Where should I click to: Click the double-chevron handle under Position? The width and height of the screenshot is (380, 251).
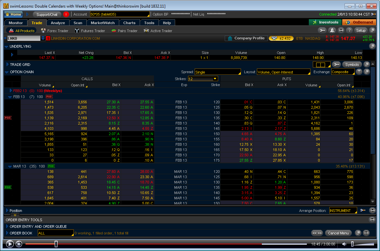tap(15, 215)
